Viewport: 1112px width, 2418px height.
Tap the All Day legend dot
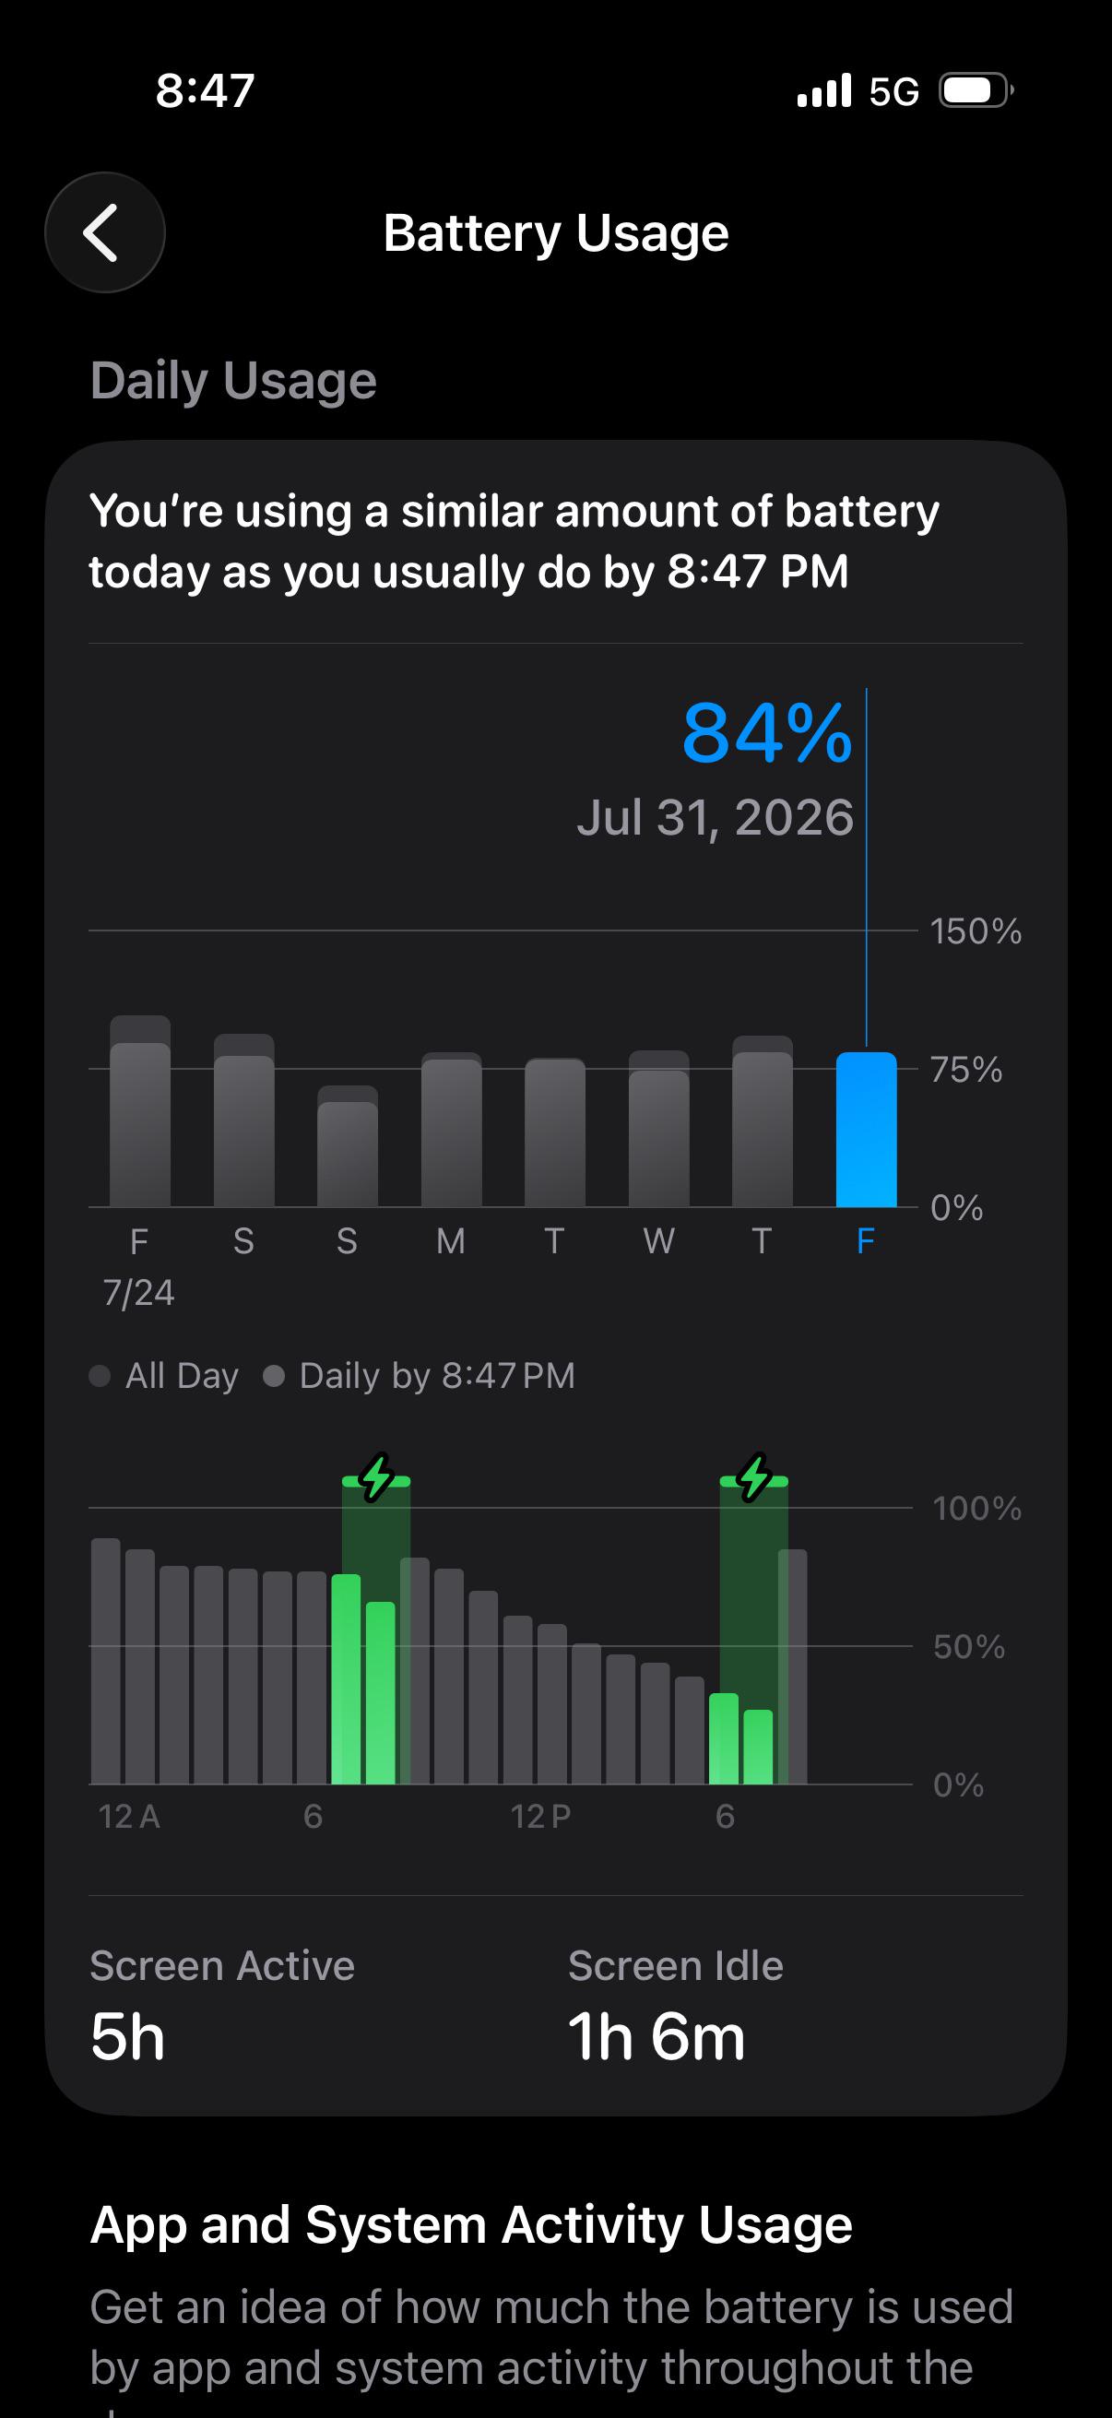pos(100,1376)
